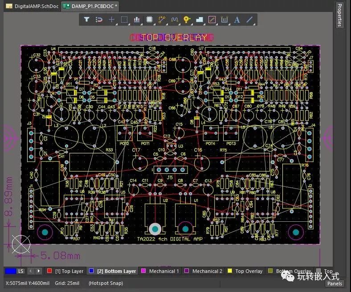Click the R75 resistor designator
The height and width of the screenshot is (292, 351).
click(x=223, y=150)
